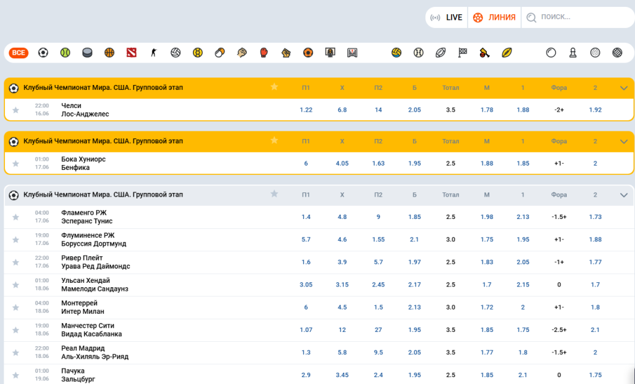This screenshot has height=384, width=635.
Task: Favorite the Челси vs Лос-Анджелес match star
Action: (16, 110)
